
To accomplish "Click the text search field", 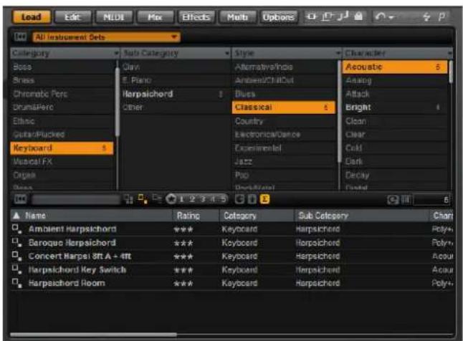I will pyautogui.click(x=76, y=199).
